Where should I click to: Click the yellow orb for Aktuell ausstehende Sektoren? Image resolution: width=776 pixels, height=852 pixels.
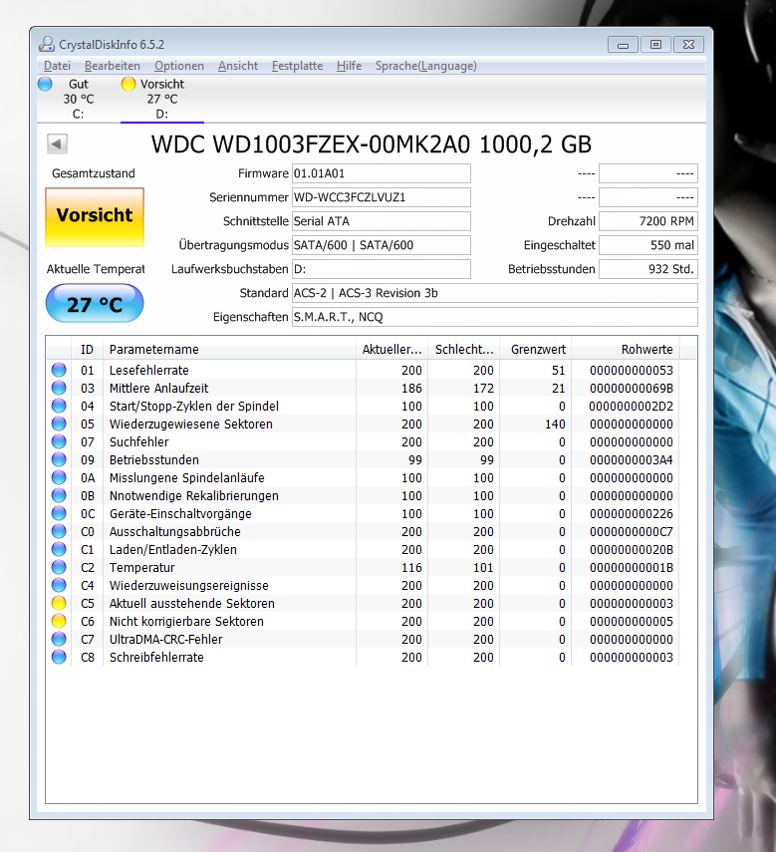coord(59,603)
